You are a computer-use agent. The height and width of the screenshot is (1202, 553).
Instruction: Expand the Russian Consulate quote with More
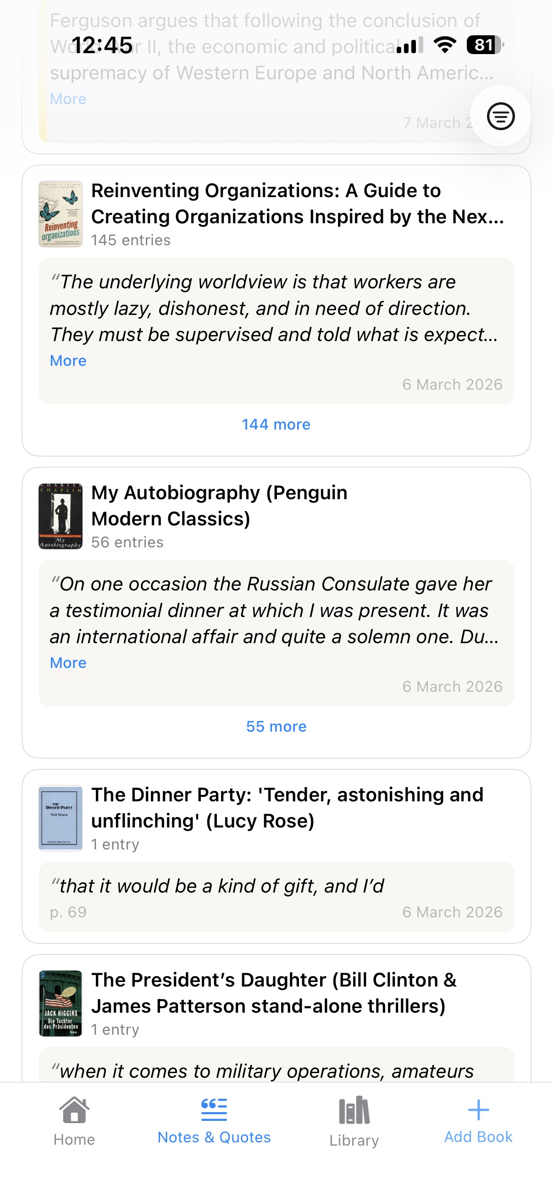pyautogui.click(x=68, y=662)
